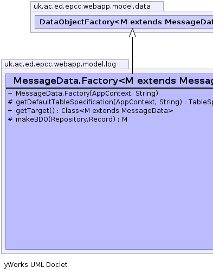Click the plus visibility symbol beside getTarget

click(10, 111)
